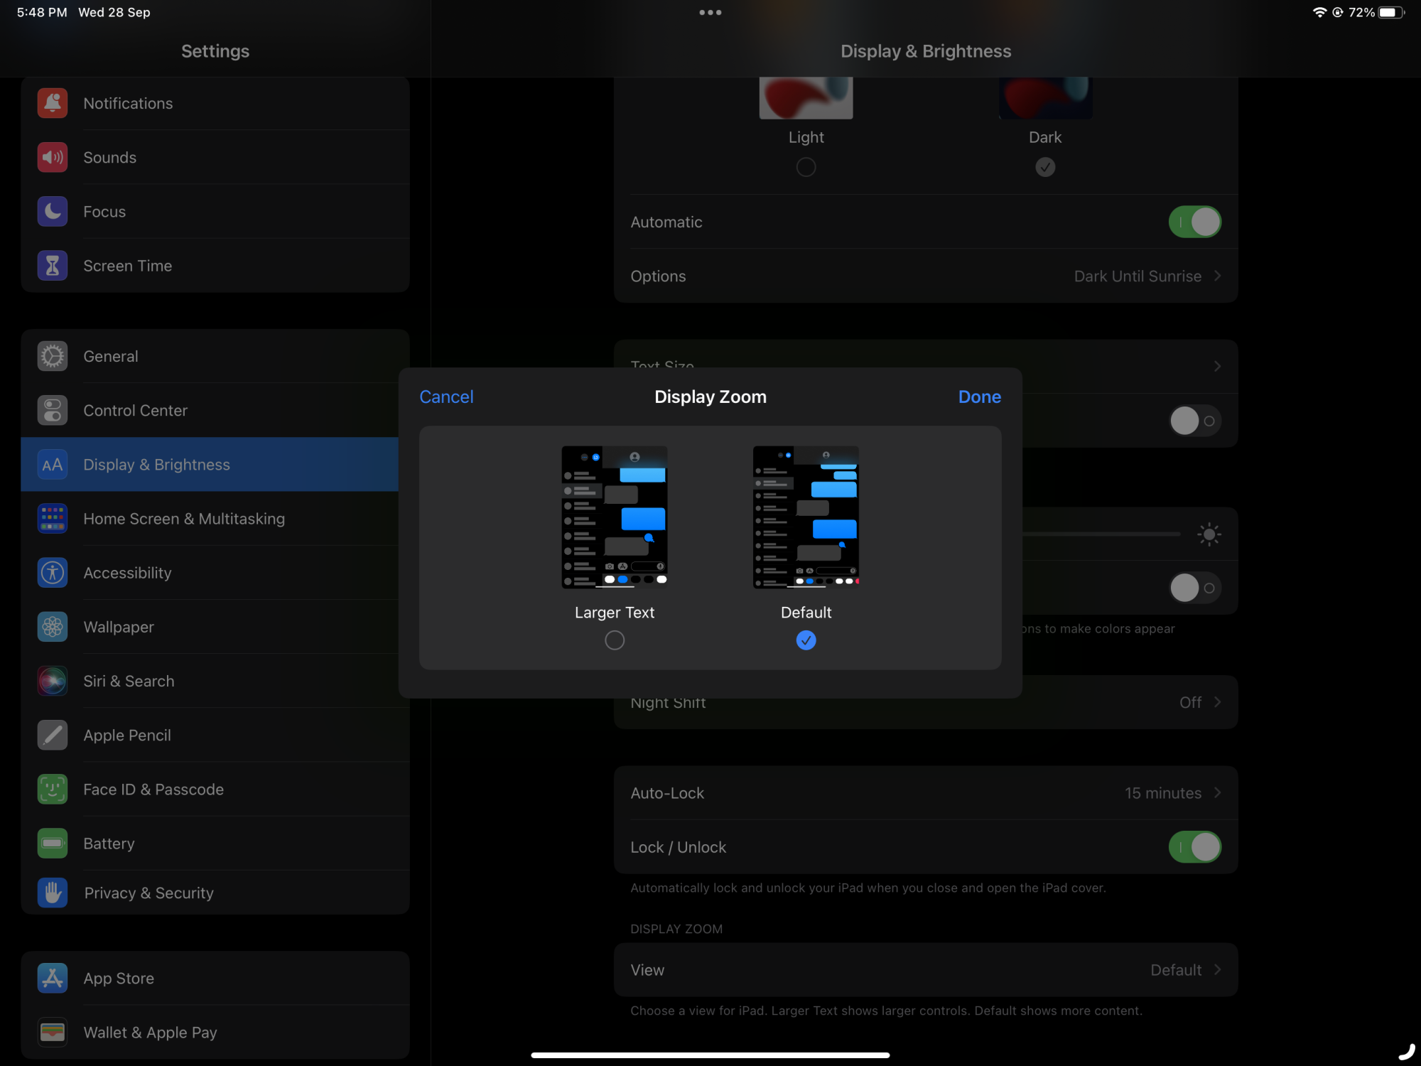Select the Default zoom radio button
Screen dimensions: 1421x1066
click(x=806, y=640)
